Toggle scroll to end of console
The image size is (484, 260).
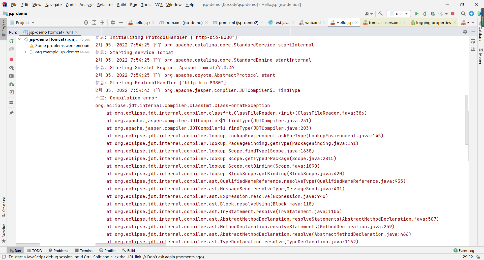point(473,49)
